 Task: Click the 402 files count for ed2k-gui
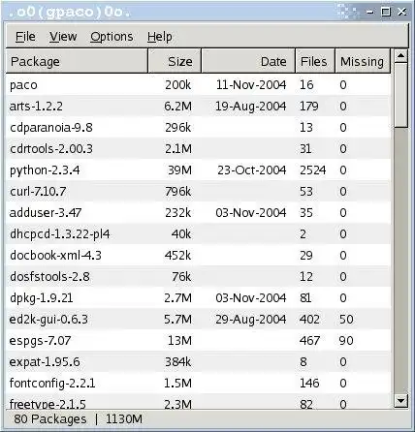point(309,319)
